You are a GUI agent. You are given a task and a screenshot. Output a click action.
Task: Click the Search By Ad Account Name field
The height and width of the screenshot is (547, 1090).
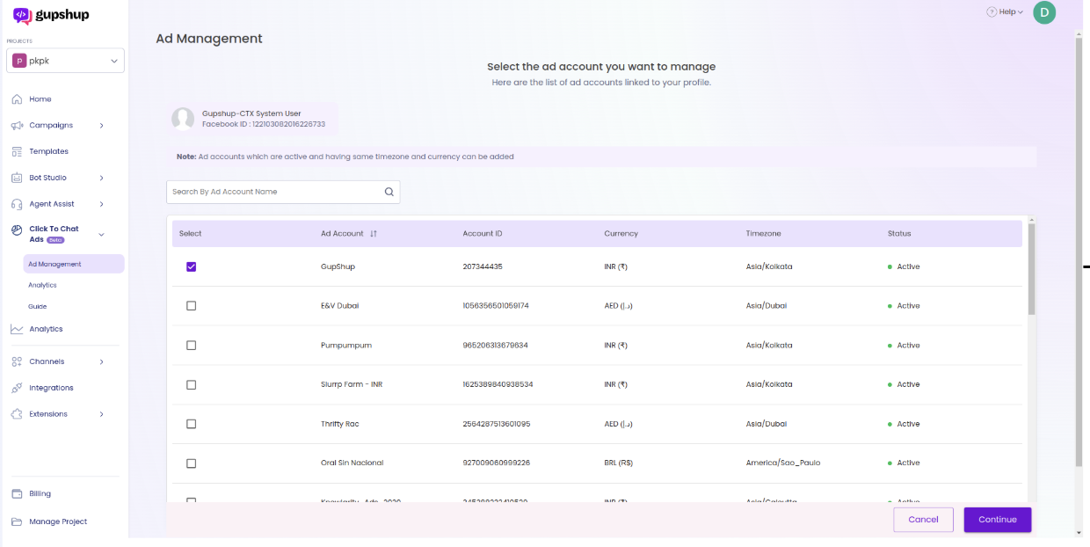(283, 192)
